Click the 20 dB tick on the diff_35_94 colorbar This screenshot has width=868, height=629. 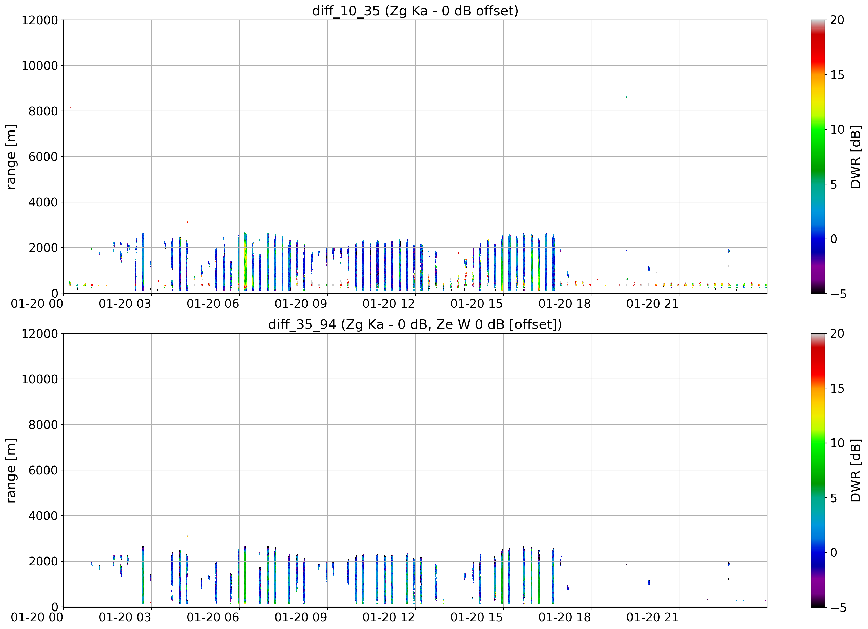pyautogui.click(x=837, y=333)
